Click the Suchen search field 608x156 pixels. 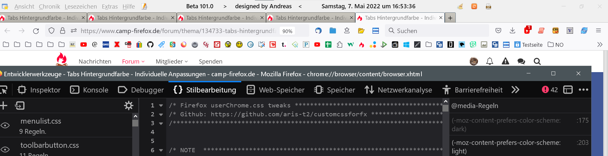click(x=439, y=31)
